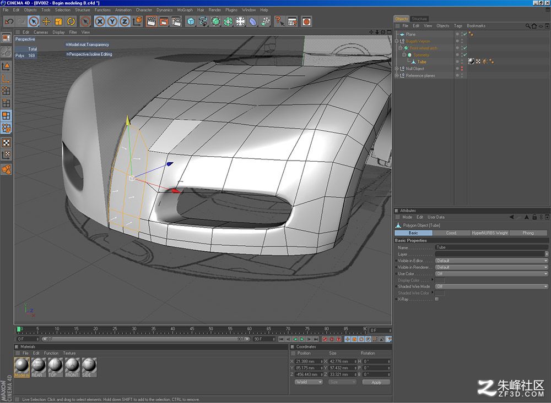Open the spline drawing tools icon
The image size is (551, 403).
click(203, 22)
